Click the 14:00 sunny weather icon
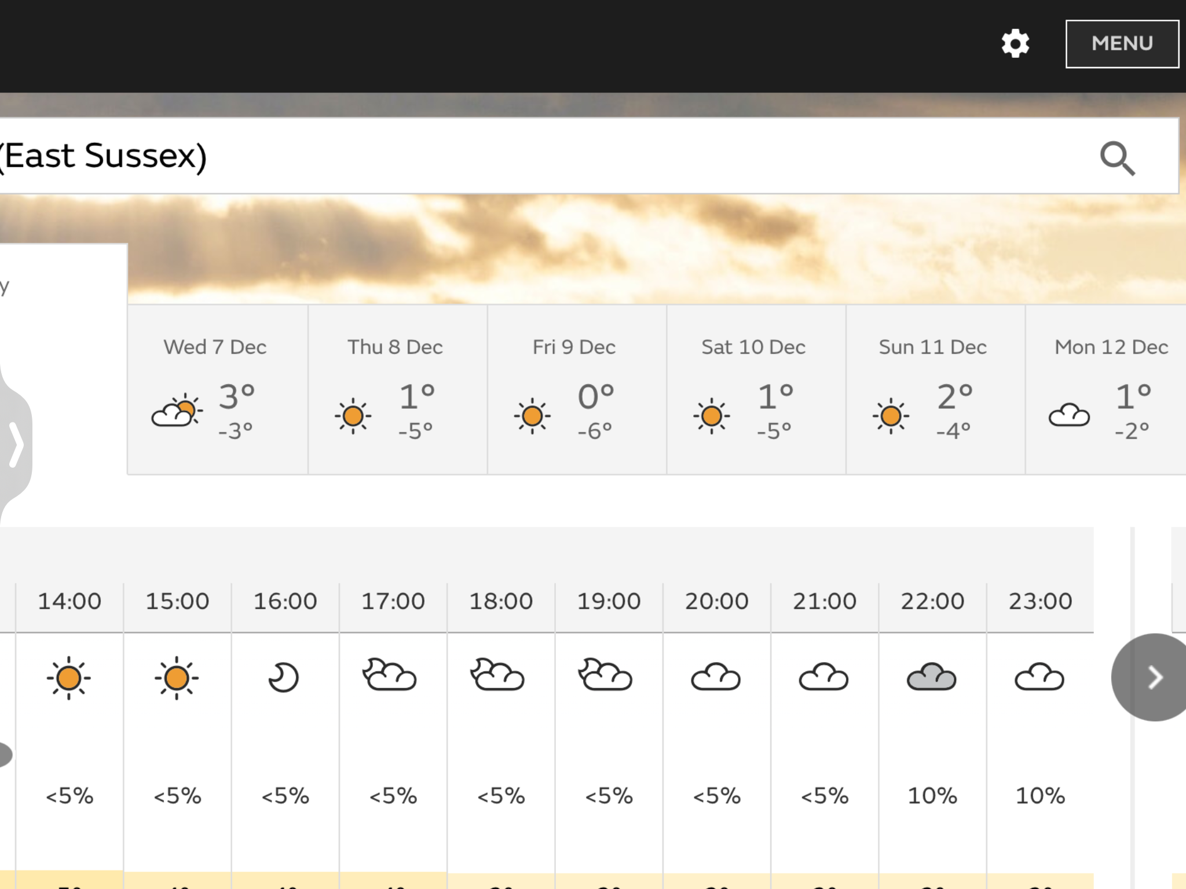Image resolution: width=1186 pixels, height=889 pixels. (69, 678)
